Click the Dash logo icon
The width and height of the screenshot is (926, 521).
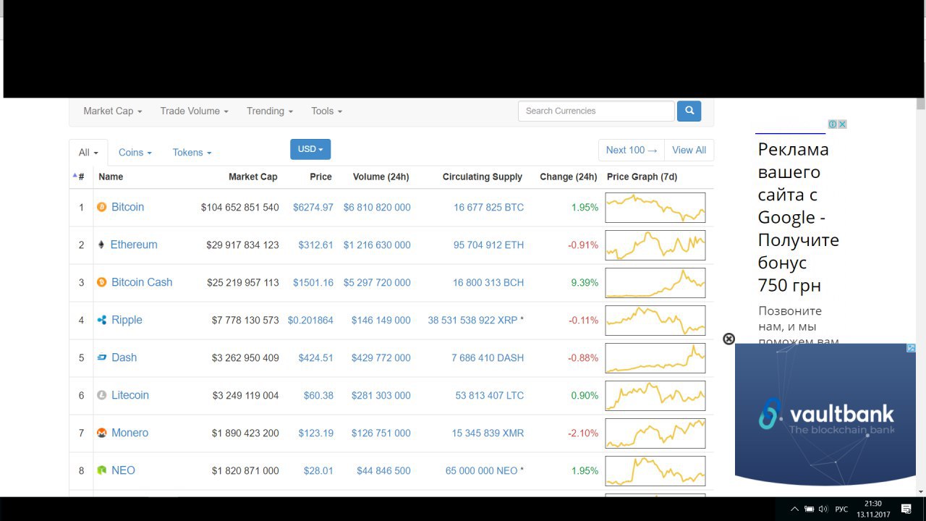pyautogui.click(x=102, y=357)
